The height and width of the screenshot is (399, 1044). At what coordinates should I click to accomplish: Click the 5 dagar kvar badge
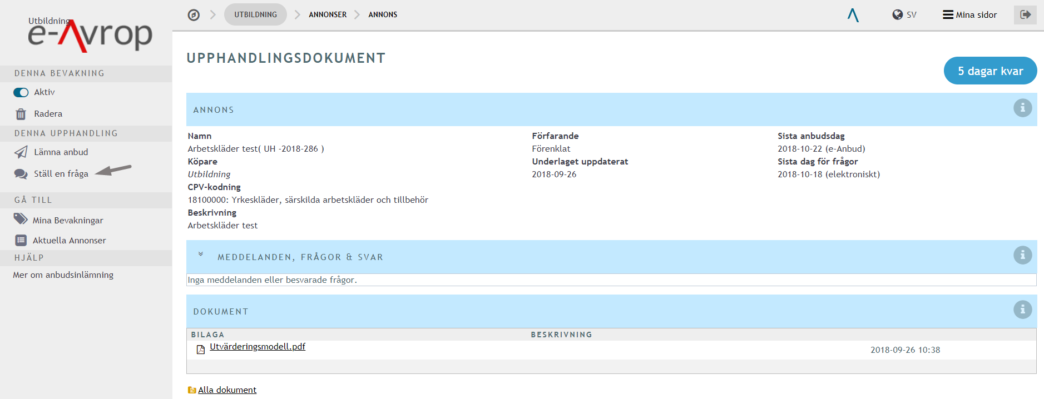click(x=990, y=71)
